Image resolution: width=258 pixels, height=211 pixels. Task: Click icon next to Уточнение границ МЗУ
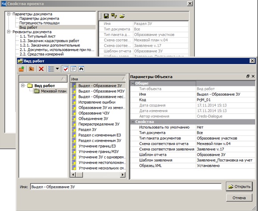coord(74,151)
